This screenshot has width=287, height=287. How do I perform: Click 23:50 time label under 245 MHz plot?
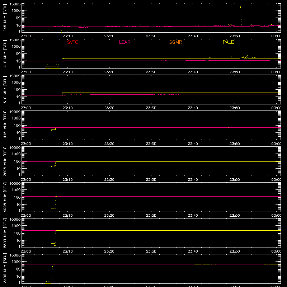point(235,36)
